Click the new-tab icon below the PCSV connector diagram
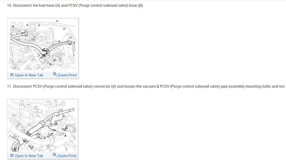 click(x=12, y=156)
